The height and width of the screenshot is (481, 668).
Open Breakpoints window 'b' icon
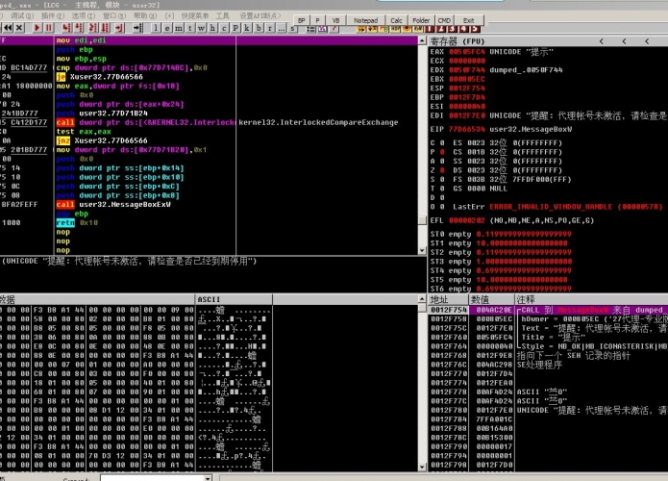(259, 28)
